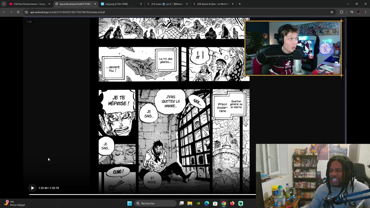
Task: Open the green robot app on taskbar
Action: pyautogui.click(x=240, y=203)
